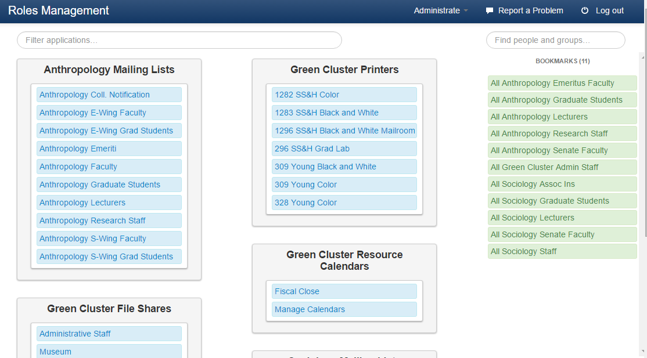Open the Administrate dropdown menu
Viewport: 647px width, 358px height.
point(440,10)
